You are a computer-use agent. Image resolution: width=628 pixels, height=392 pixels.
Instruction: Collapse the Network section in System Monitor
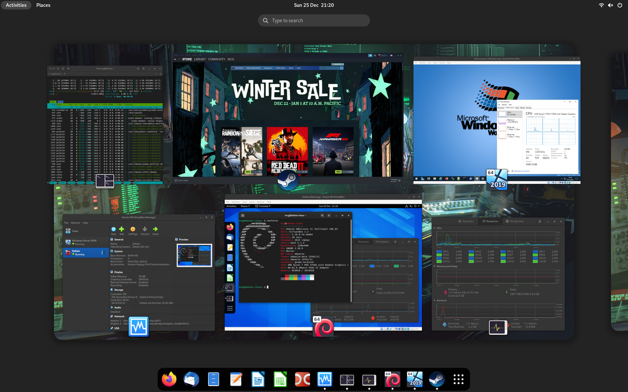coord(434,300)
